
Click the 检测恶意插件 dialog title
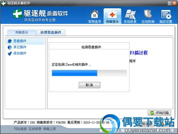coord(91,47)
